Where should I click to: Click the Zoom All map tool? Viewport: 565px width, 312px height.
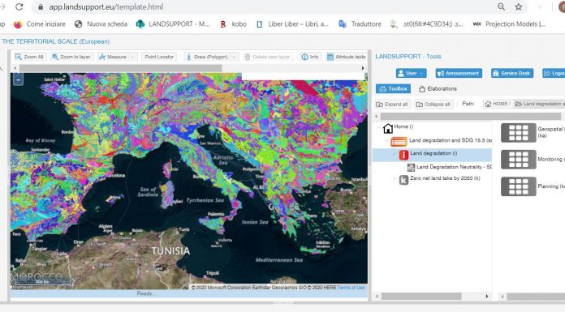click(x=29, y=57)
